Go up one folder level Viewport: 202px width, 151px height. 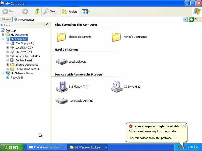coord(37,11)
